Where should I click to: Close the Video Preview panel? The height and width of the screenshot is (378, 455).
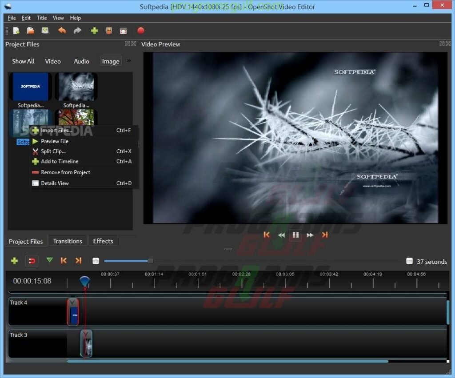pyautogui.click(x=448, y=44)
